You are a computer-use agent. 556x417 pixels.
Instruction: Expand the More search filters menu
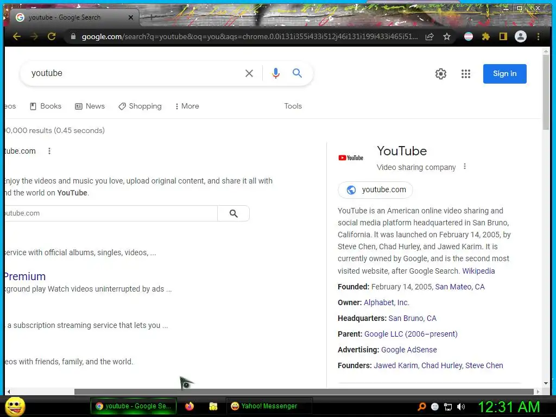[187, 106]
